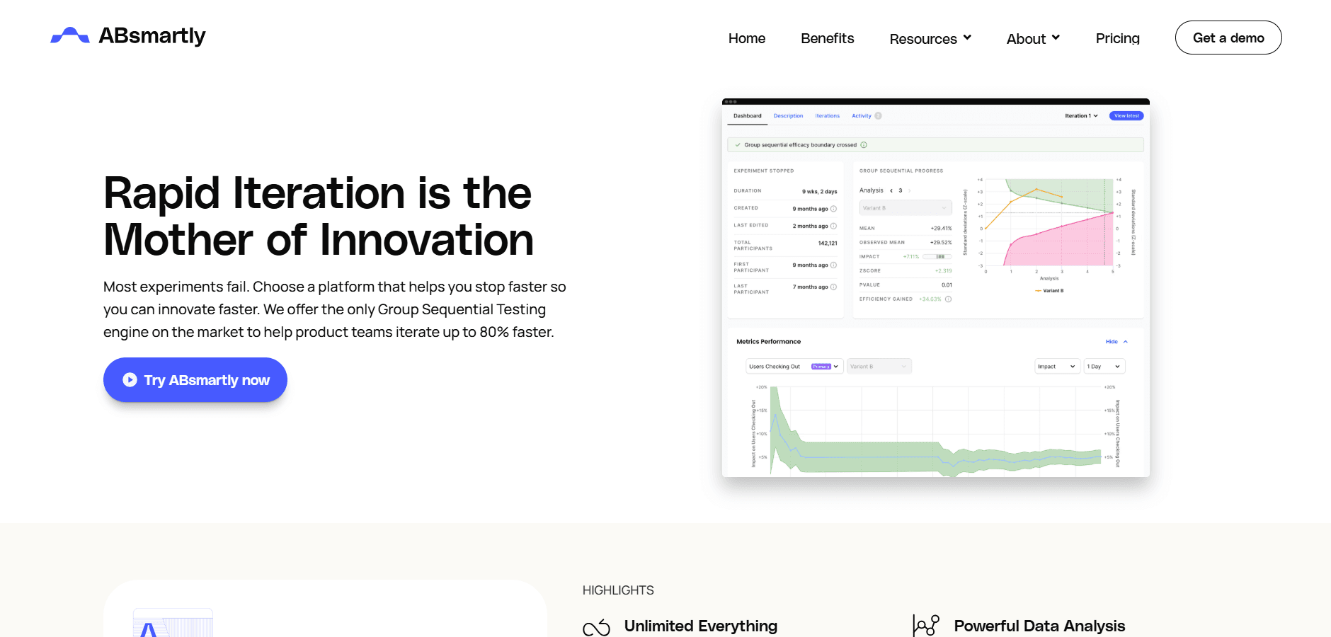1331x637 pixels.
Task: Click the HIGHLIGHTS section label
Action: [618, 590]
